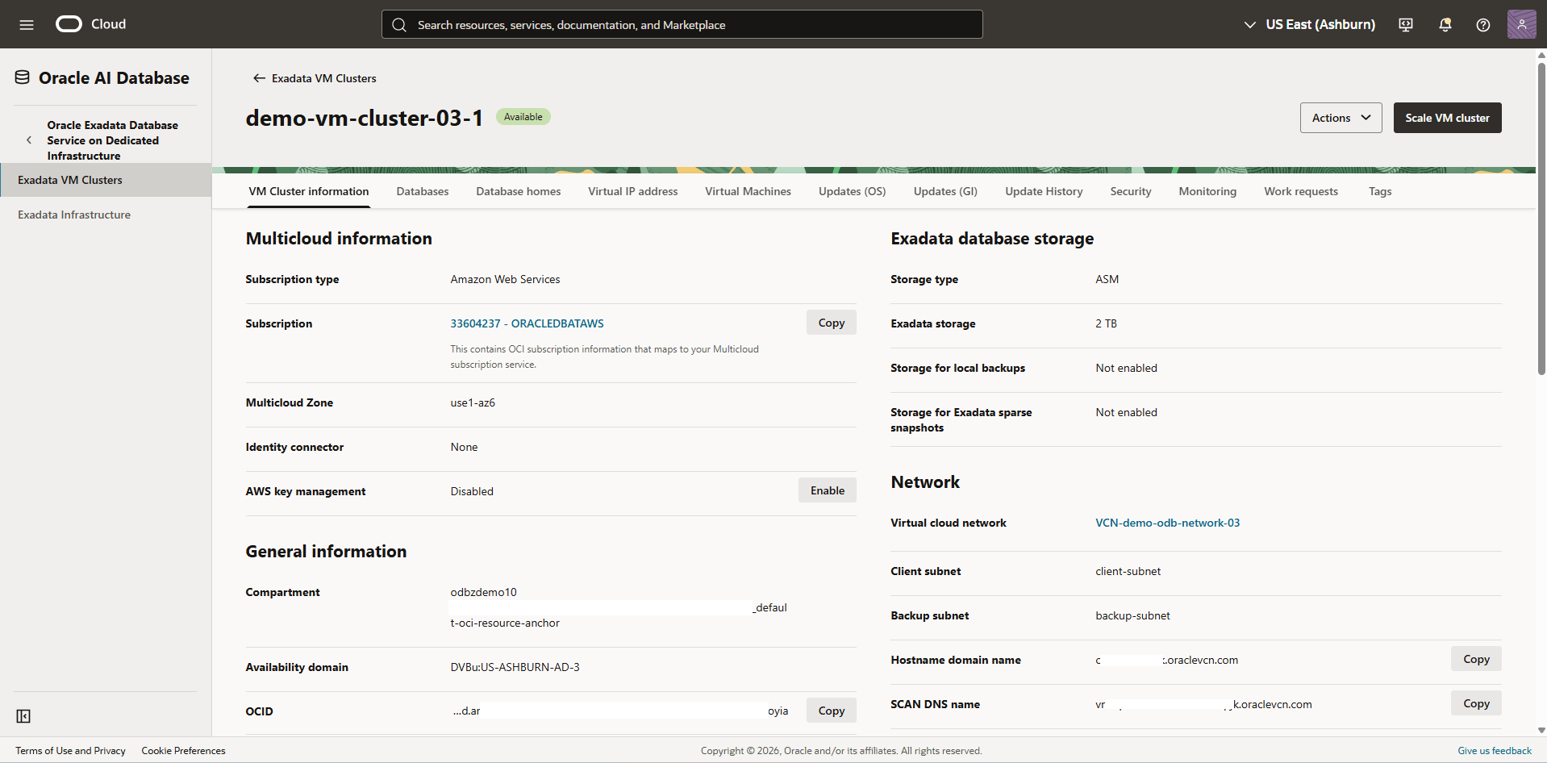The height and width of the screenshot is (763, 1547).
Task: Open the Actions dropdown
Action: (x=1341, y=118)
